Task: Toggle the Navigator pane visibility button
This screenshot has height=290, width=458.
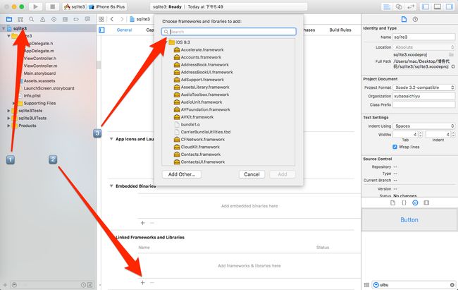Action: pyautogui.click(x=426, y=7)
